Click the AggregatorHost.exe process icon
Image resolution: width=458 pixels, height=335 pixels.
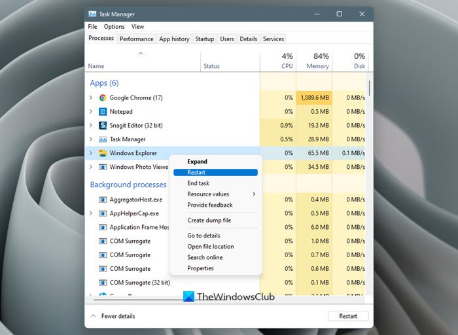[103, 200]
